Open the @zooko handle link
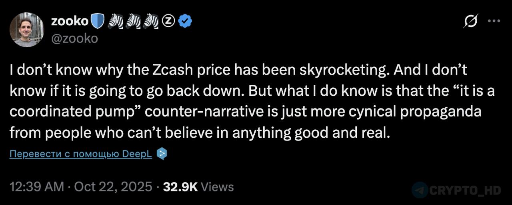The width and height of the screenshot is (512, 205). [x=74, y=38]
